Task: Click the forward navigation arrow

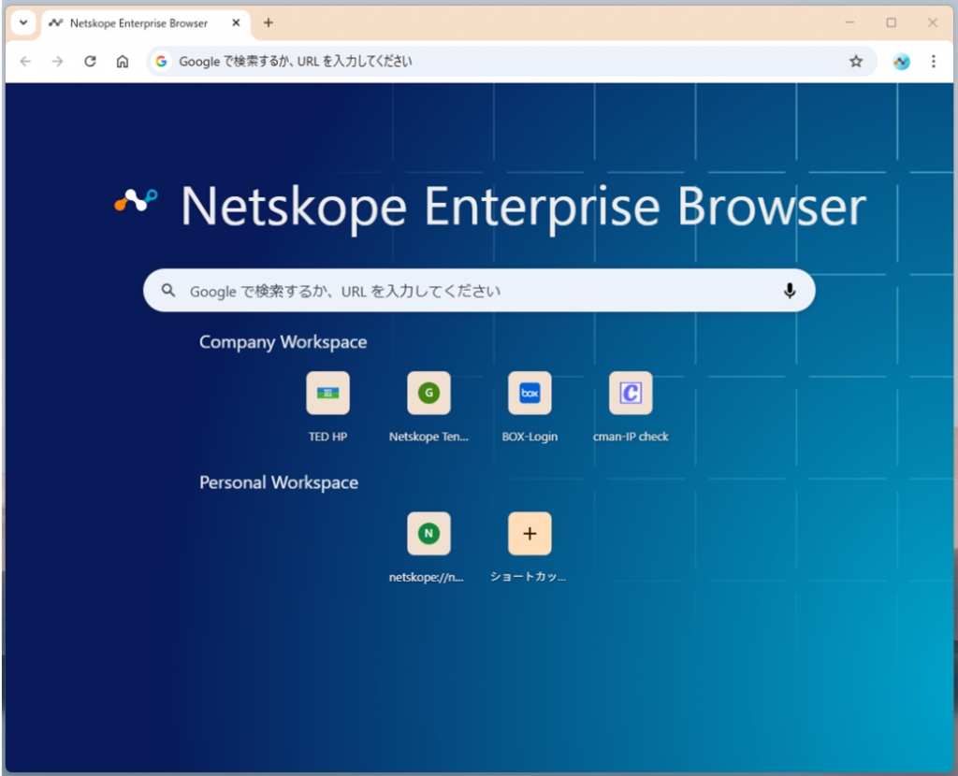Action: point(57,61)
